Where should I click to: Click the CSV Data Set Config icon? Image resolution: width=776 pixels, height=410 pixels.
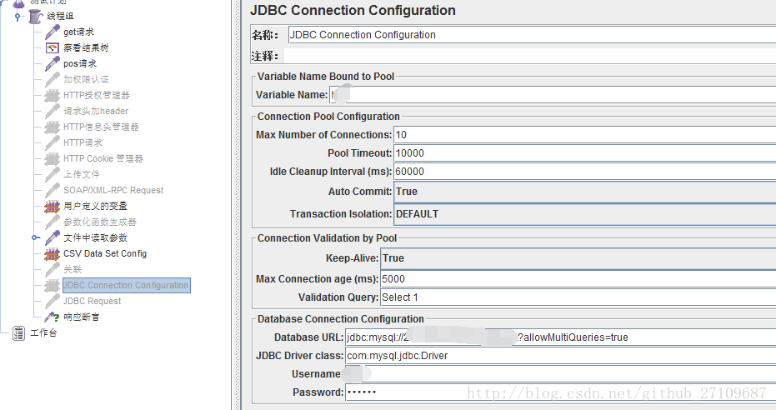tap(52, 253)
